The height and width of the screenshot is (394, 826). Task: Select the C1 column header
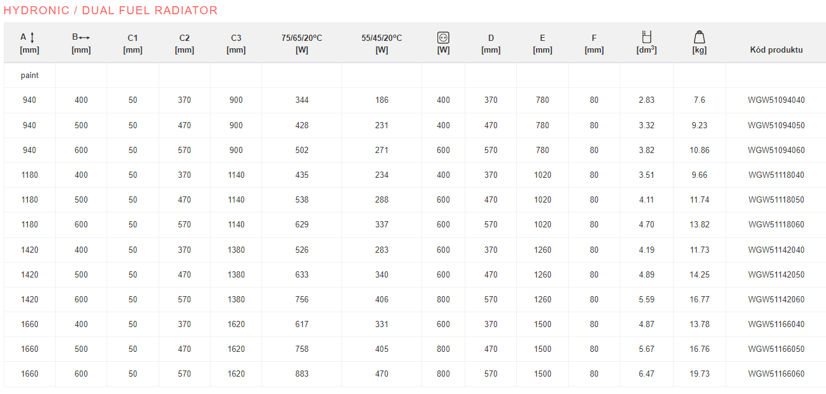(x=133, y=43)
